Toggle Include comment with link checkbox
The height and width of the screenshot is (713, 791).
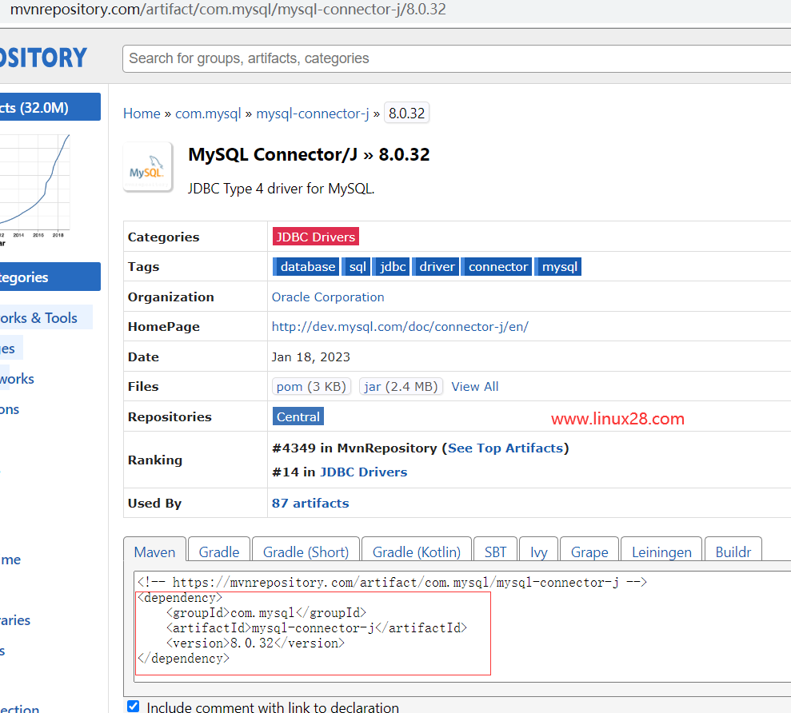[x=134, y=706]
